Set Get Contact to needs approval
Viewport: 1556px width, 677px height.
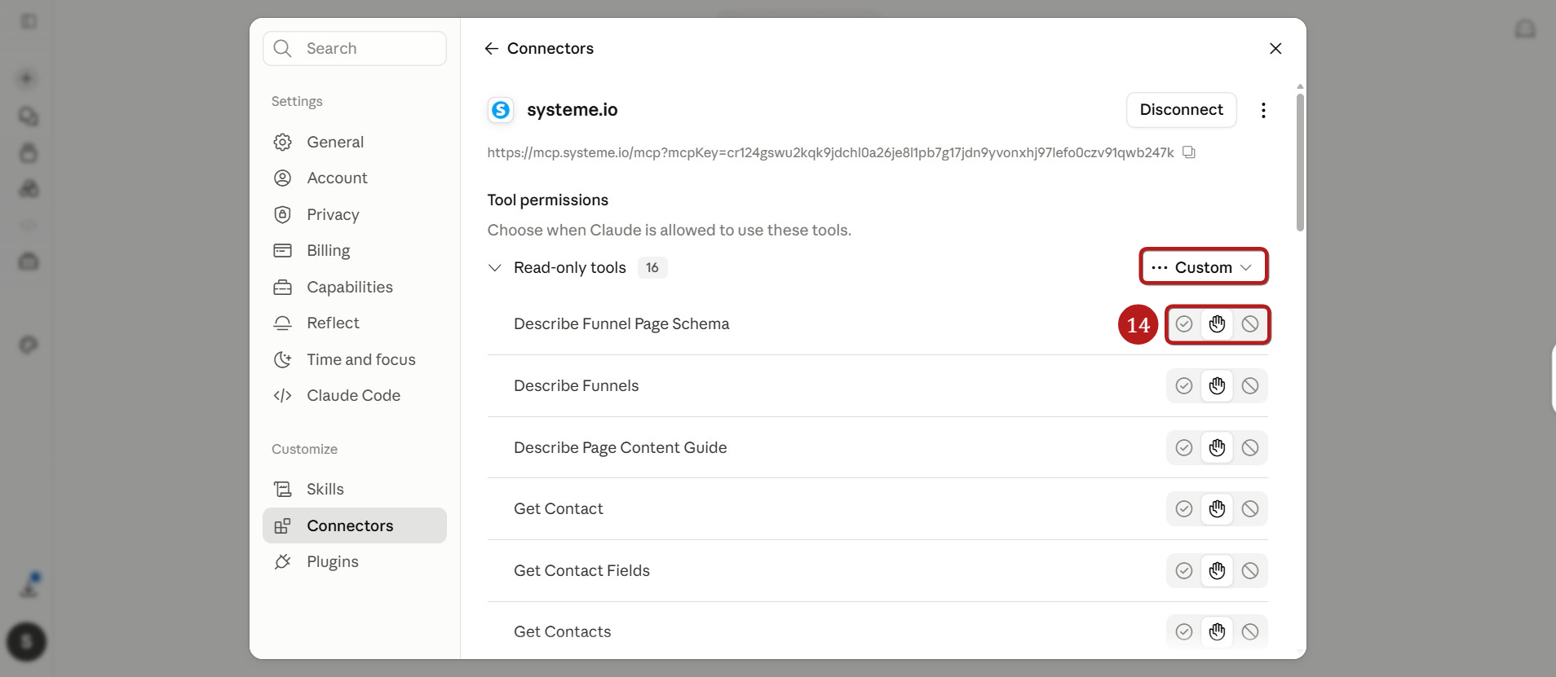(1217, 509)
